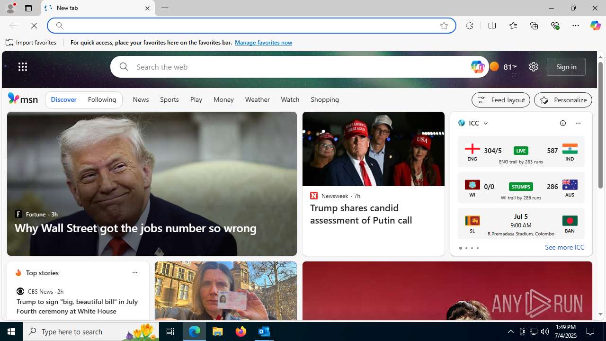
Task: Open the Action Center notifications icon
Action: 591,332
